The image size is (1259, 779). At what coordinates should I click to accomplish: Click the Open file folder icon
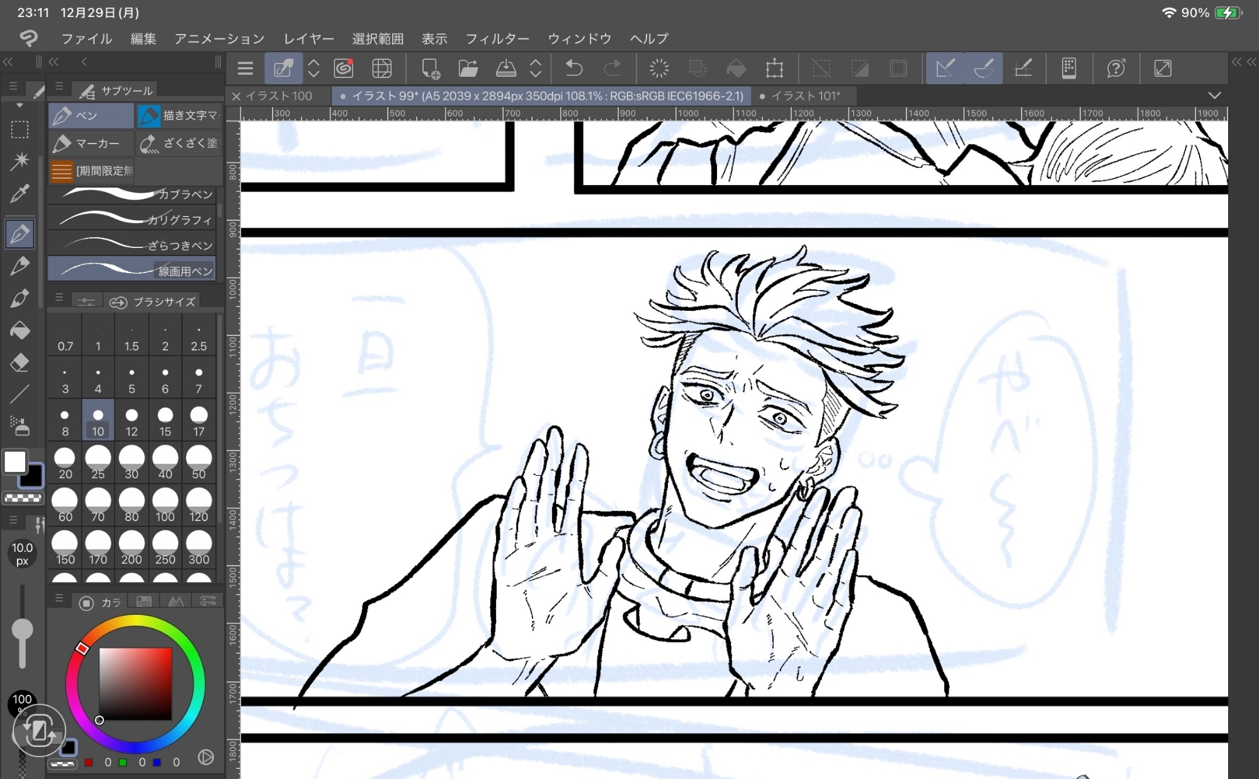[x=468, y=68]
